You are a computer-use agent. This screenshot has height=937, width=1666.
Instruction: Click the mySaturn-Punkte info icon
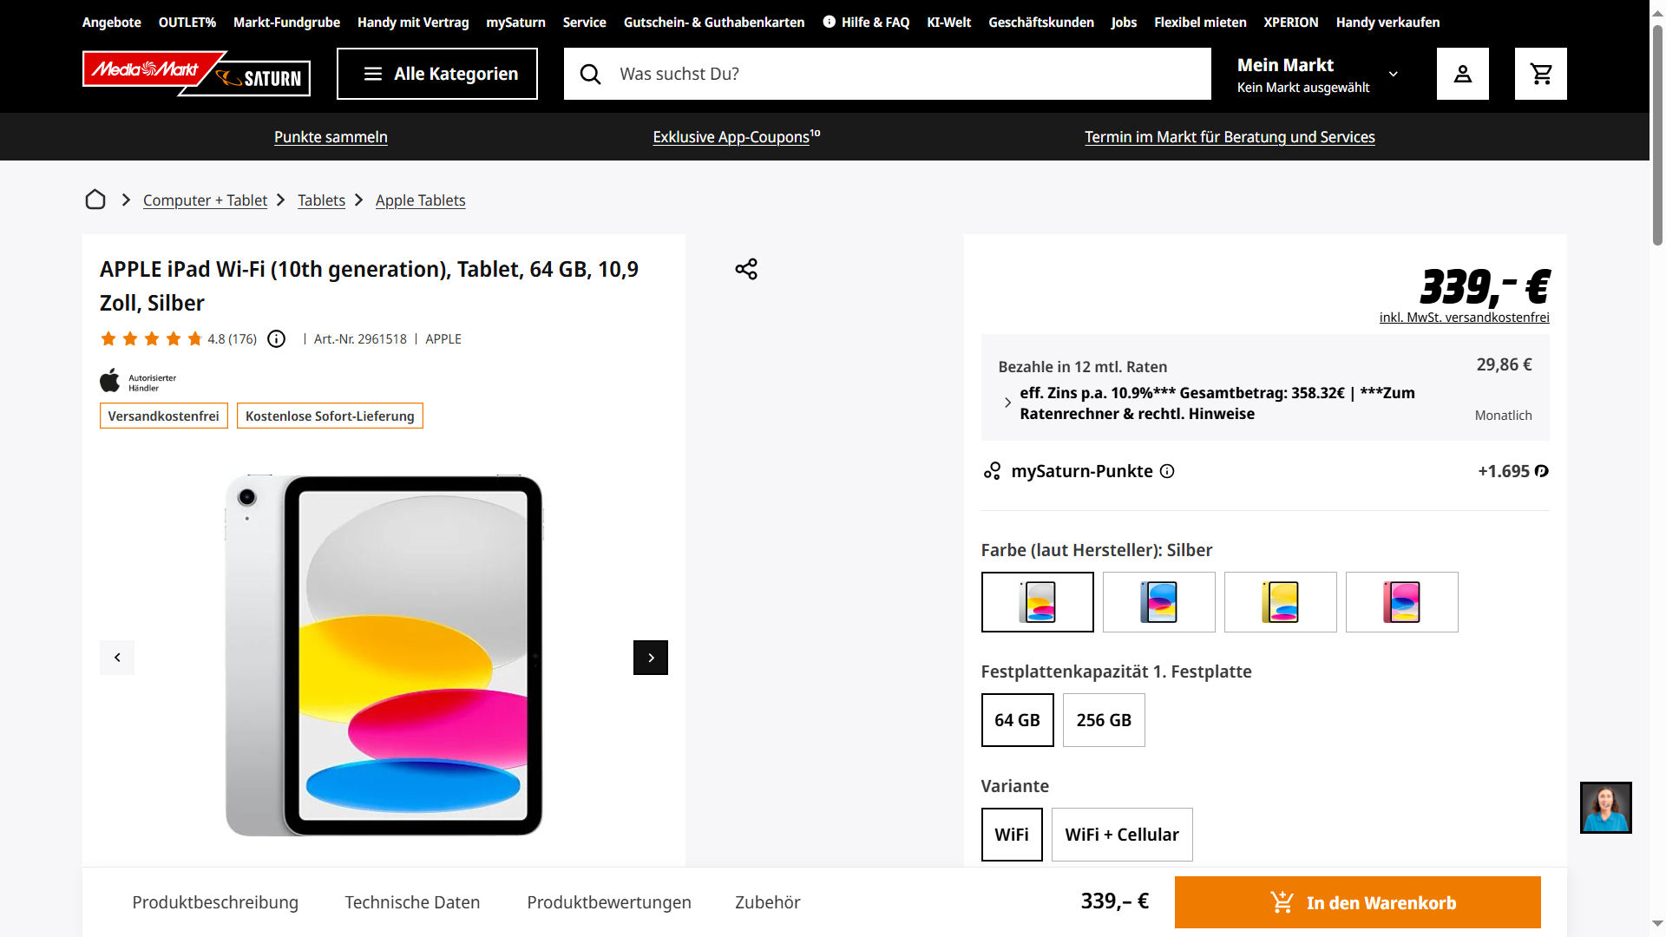[1167, 471]
